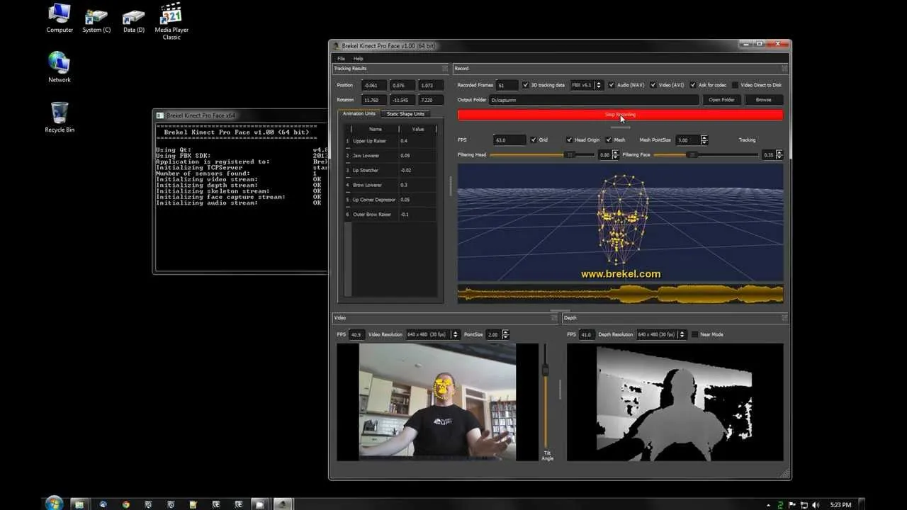This screenshot has height=510, width=907.
Task: Select the Lip Corner Depressor row
Action: click(390, 200)
